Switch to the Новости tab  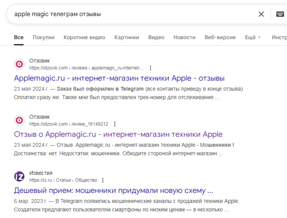(185, 37)
